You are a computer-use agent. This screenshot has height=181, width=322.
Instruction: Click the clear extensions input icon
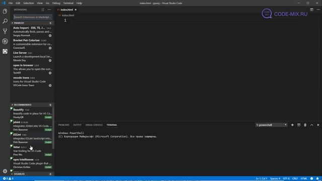coord(43,10)
